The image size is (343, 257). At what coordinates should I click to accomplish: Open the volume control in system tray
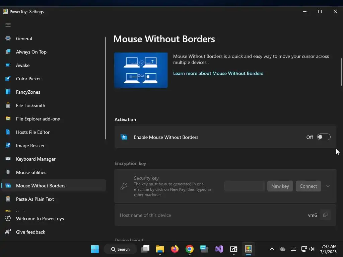[x=312, y=249]
